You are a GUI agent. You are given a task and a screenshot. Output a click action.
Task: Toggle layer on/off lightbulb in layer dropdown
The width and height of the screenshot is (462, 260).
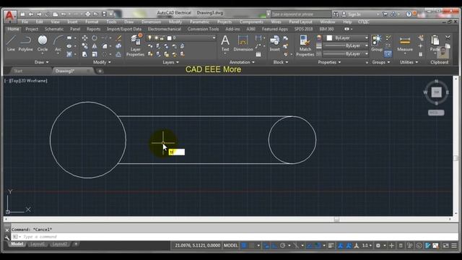click(x=149, y=38)
